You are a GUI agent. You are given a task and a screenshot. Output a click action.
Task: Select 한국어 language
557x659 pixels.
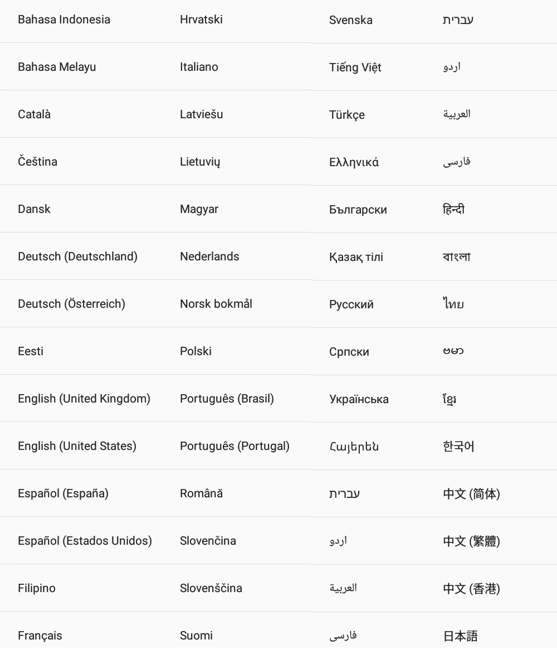458,446
